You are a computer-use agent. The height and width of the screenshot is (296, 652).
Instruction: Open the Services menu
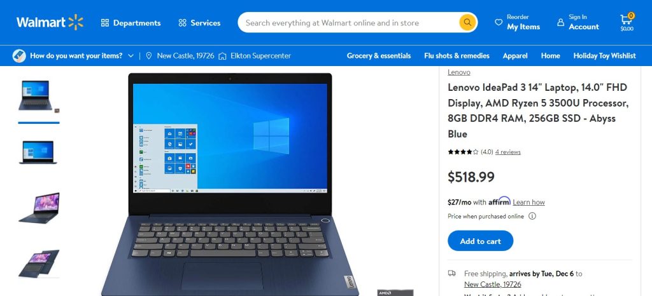point(199,23)
